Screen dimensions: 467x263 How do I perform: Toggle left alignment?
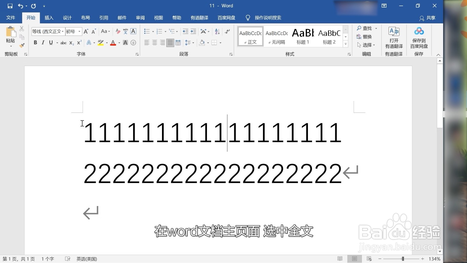[x=147, y=43]
